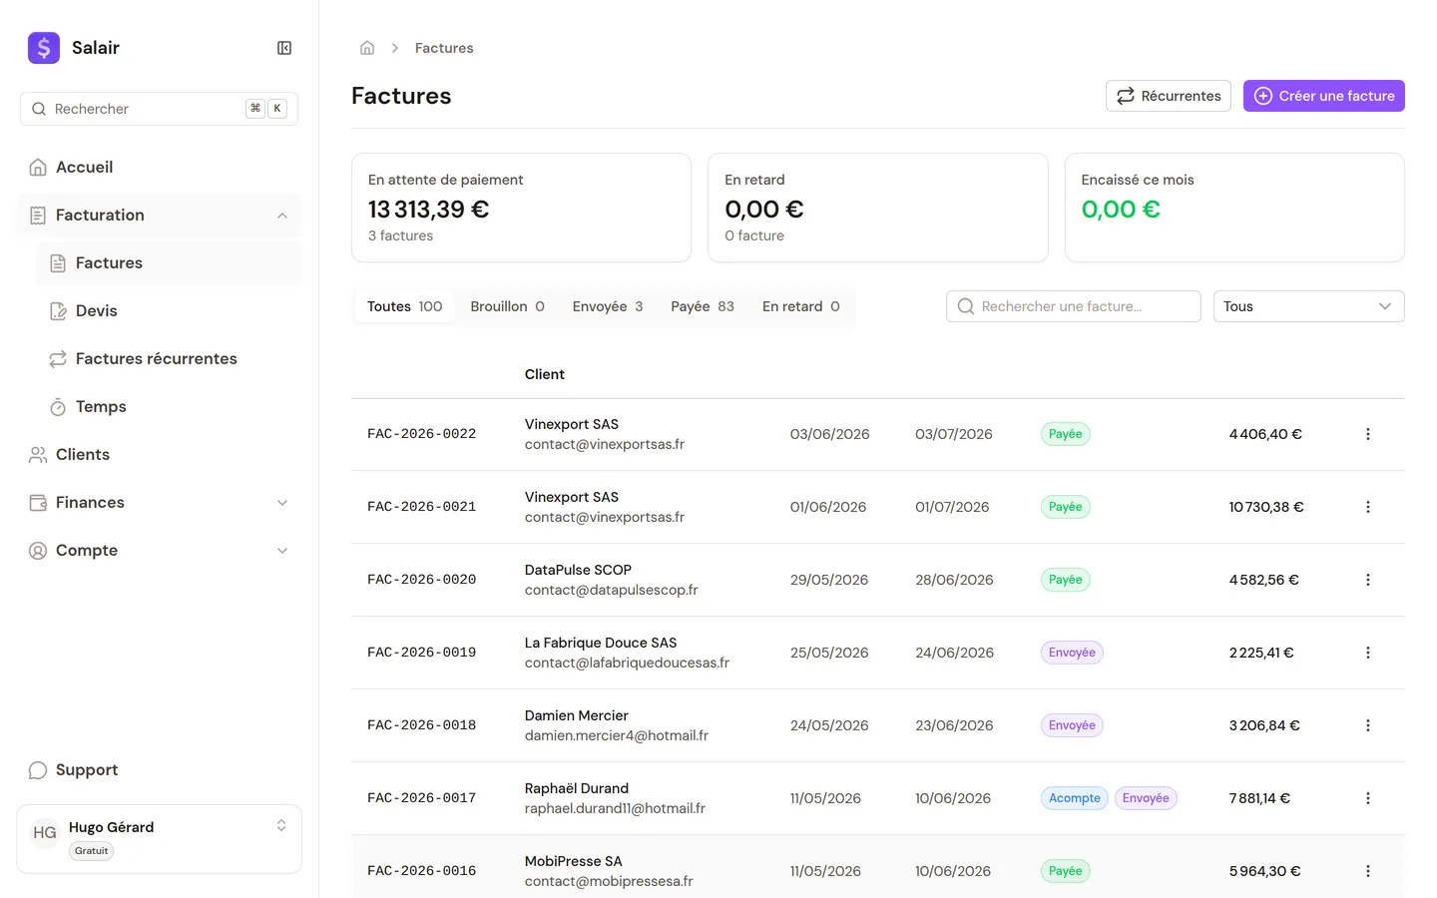Screen dimensions: 1437x898
Task: Open the Tous filter dropdown
Action: (x=1308, y=306)
